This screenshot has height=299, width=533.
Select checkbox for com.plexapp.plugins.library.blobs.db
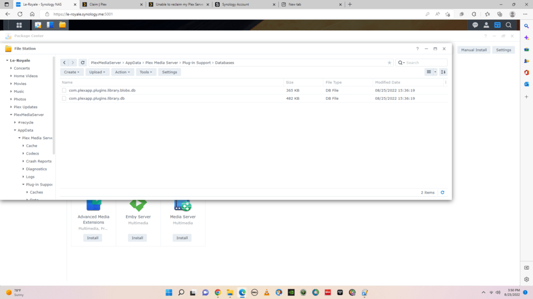[x=64, y=90]
